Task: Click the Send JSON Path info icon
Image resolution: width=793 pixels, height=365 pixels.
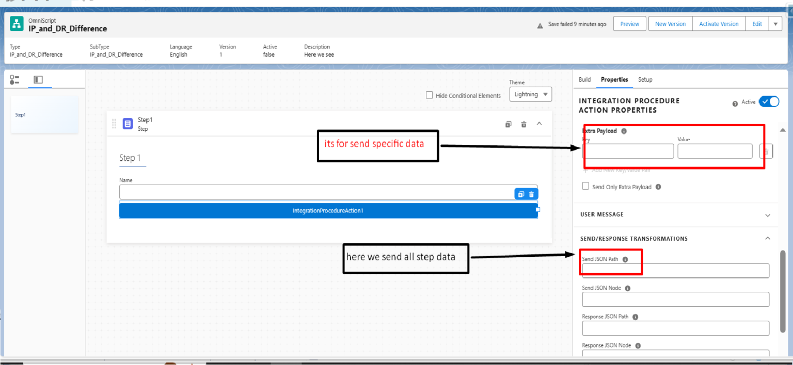Action: [x=625, y=259]
